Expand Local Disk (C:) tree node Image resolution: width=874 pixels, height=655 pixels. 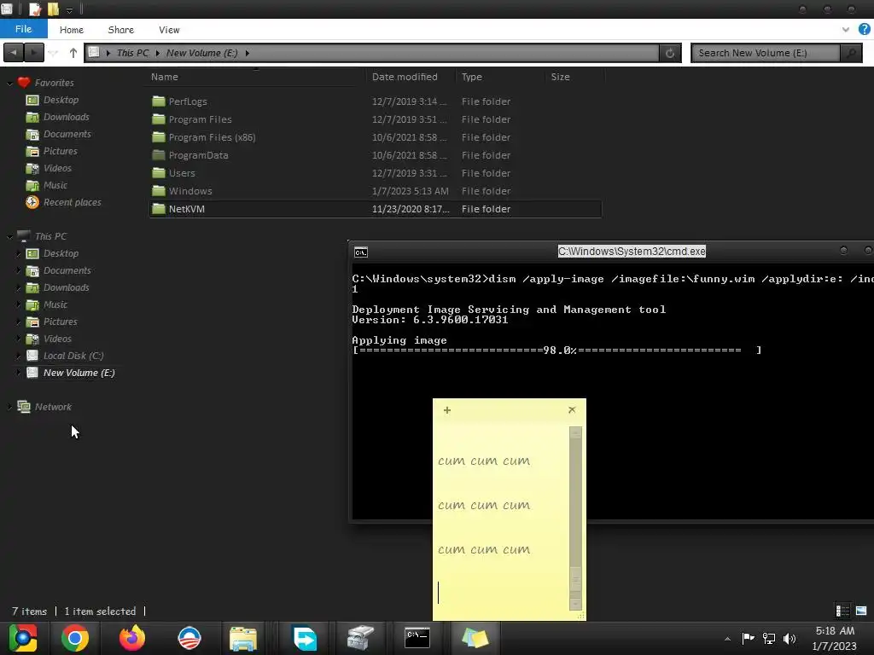[19, 356]
